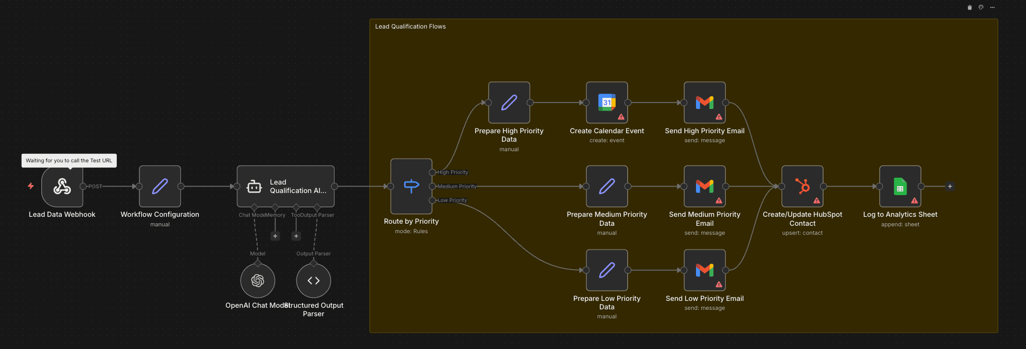The height and width of the screenshot is (349, 1026).
Task: Open the Send High Priority Email Gmail node
Action: pyautogui.click(x=704, y=103)
